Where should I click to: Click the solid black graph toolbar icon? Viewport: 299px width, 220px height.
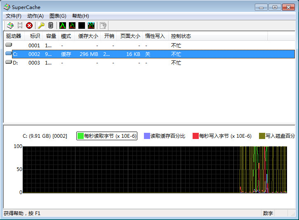tap(82, 25)
